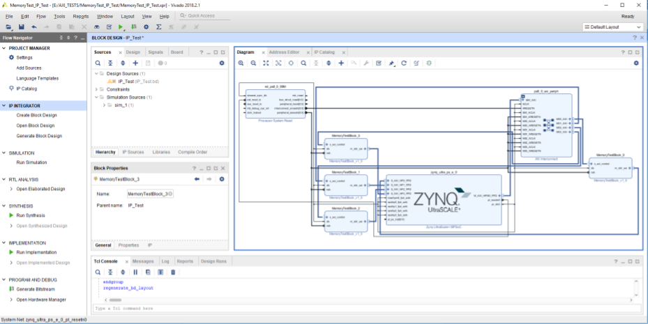Zoom out of the block diagram
The image size is (648, 324).
click(253, 63)
